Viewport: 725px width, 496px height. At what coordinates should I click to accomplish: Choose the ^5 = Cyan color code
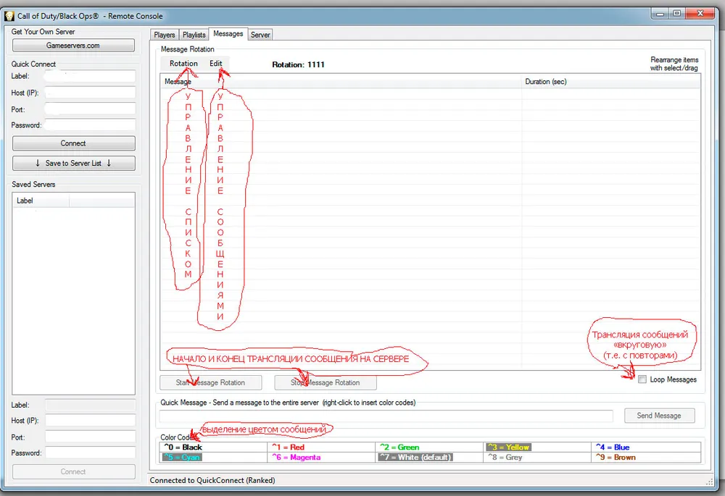point(182,458)
